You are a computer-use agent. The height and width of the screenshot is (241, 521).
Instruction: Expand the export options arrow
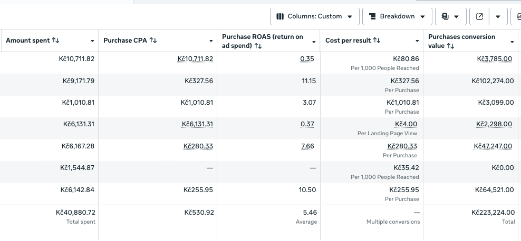pos(498,16)
